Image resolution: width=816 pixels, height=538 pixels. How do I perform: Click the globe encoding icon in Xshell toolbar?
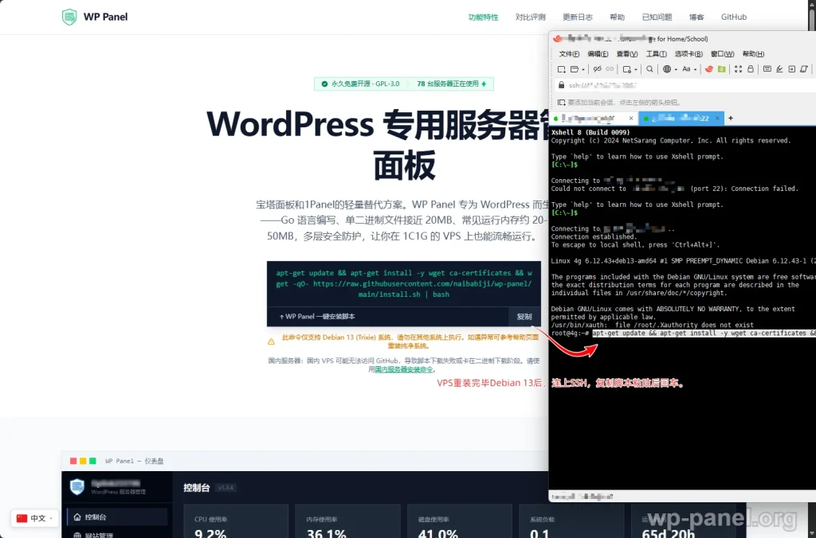pos(667,69)
